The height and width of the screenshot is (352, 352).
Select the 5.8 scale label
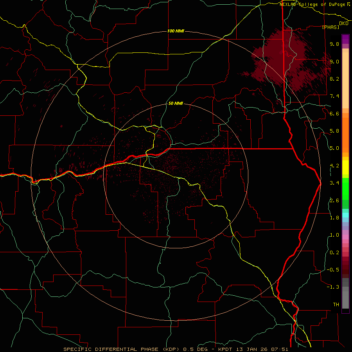click(x=334, y=131)
